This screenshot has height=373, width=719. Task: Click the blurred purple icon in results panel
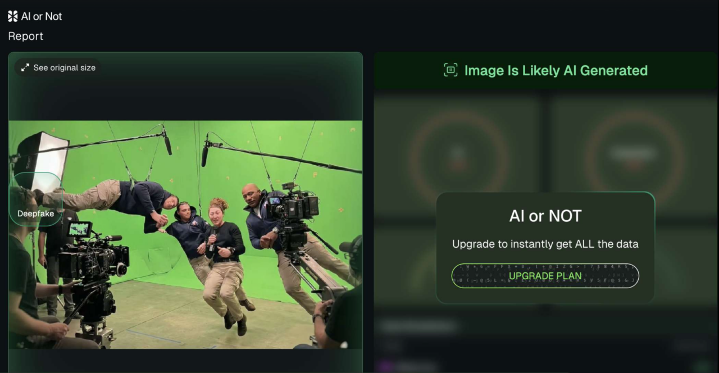[x=385, y=367]
